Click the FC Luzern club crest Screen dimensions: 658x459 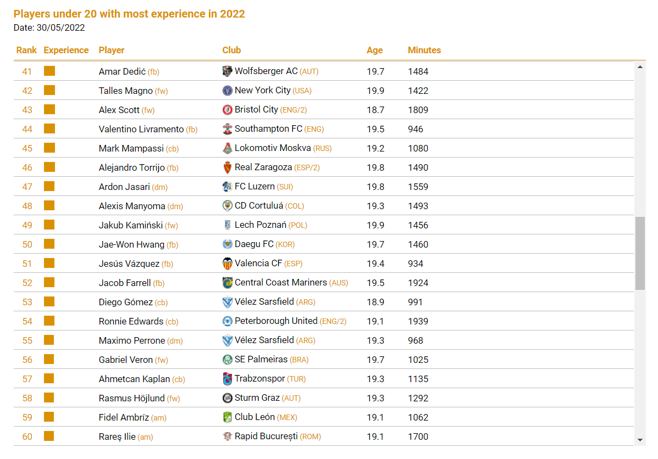coord(227,187)
